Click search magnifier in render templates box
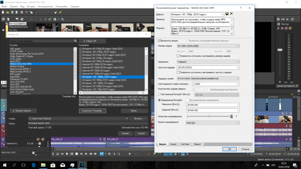301x169 pixels. [76, 41]
